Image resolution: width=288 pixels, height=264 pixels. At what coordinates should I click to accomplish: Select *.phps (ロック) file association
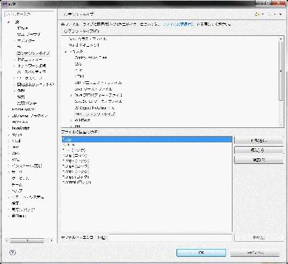coord(76,177)
